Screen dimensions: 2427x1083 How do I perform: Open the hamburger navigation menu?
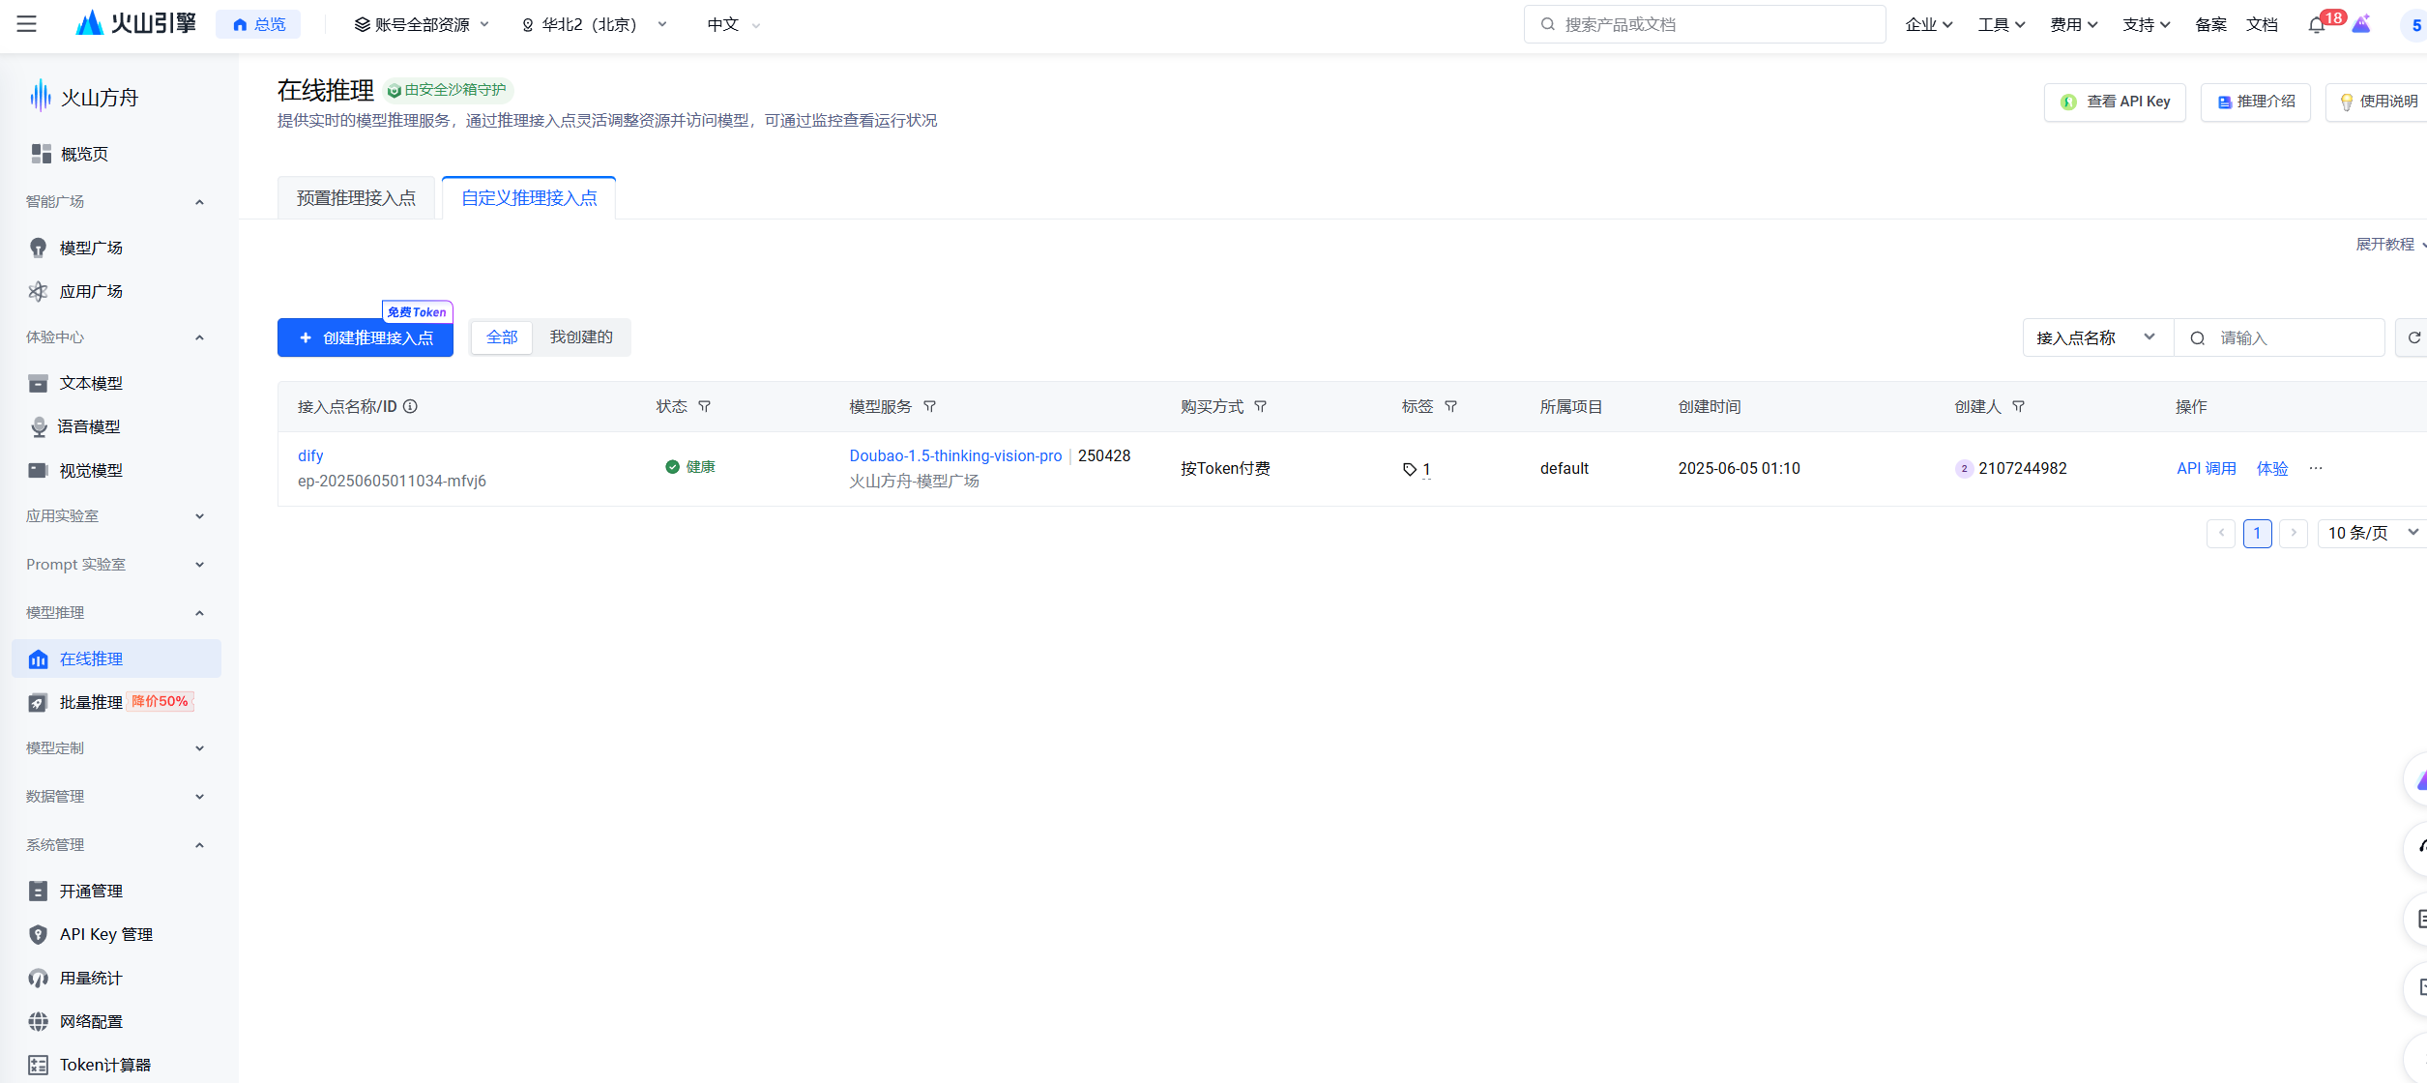click(x=26, y=24)
